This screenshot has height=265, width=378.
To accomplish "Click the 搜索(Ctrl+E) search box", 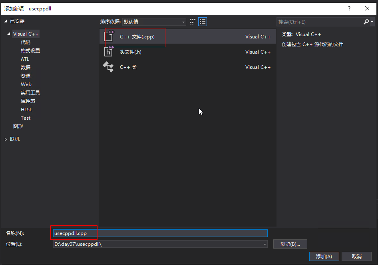I will [x=320, y=22].
